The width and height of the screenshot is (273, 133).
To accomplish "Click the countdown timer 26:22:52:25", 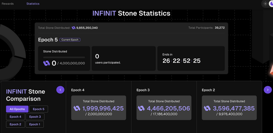I will pyautogui.click(x=182, y=61).
